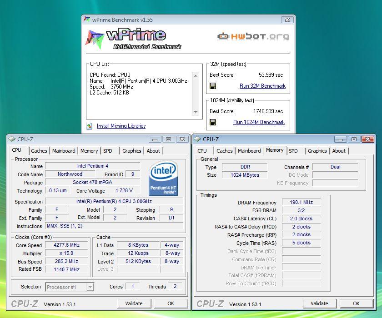Maximize the right CPU-Z window
The width and height of the screenshot is (382, 318).
[x=354, y=139]
